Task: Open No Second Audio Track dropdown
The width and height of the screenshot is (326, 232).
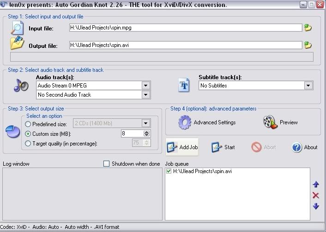Action: click(x=146, y=95)
